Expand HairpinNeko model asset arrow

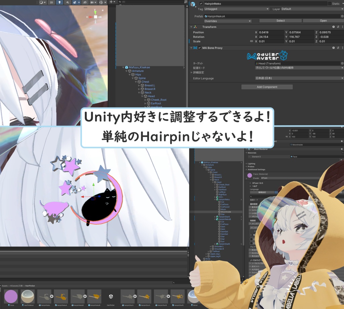click(51, 296)
